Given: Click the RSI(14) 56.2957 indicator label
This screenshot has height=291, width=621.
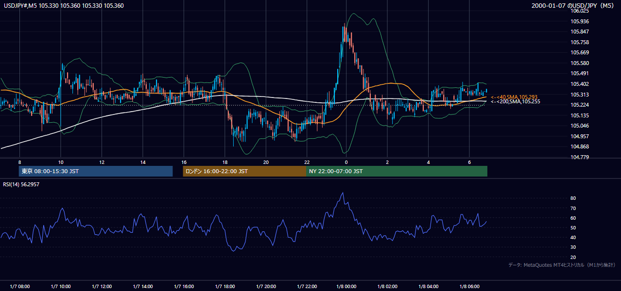Looking at the screenshot, I should click(x=21, y=184).
